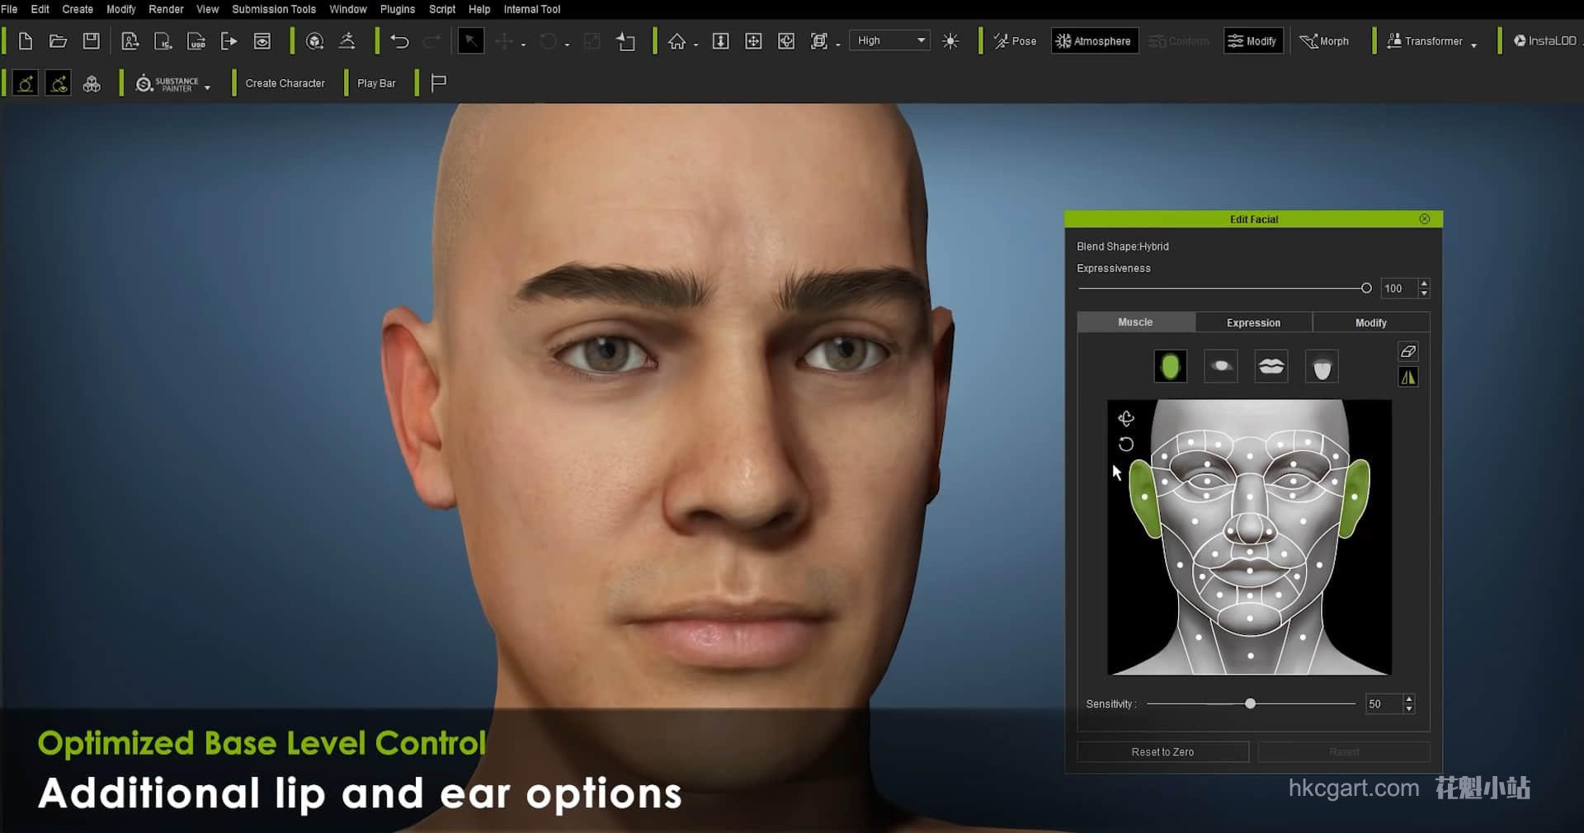
Task: Select the left green ear on face map
Action: pyautogui.click(x=1143, y=498)
